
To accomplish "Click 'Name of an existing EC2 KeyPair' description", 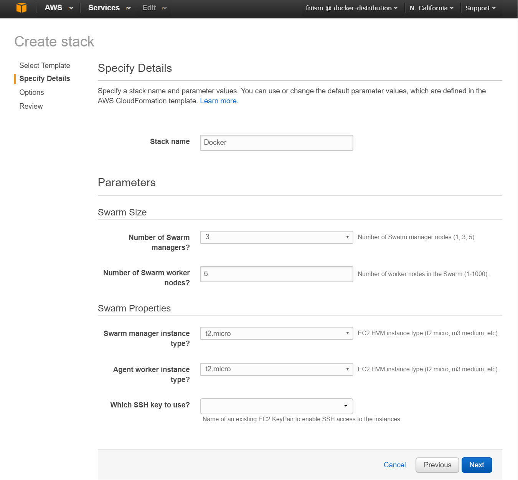I will click(x=301, y=419).
